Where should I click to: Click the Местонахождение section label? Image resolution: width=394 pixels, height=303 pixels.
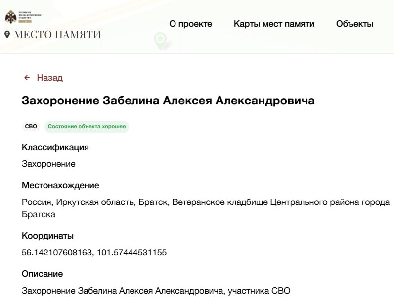[x=60, y=185]
